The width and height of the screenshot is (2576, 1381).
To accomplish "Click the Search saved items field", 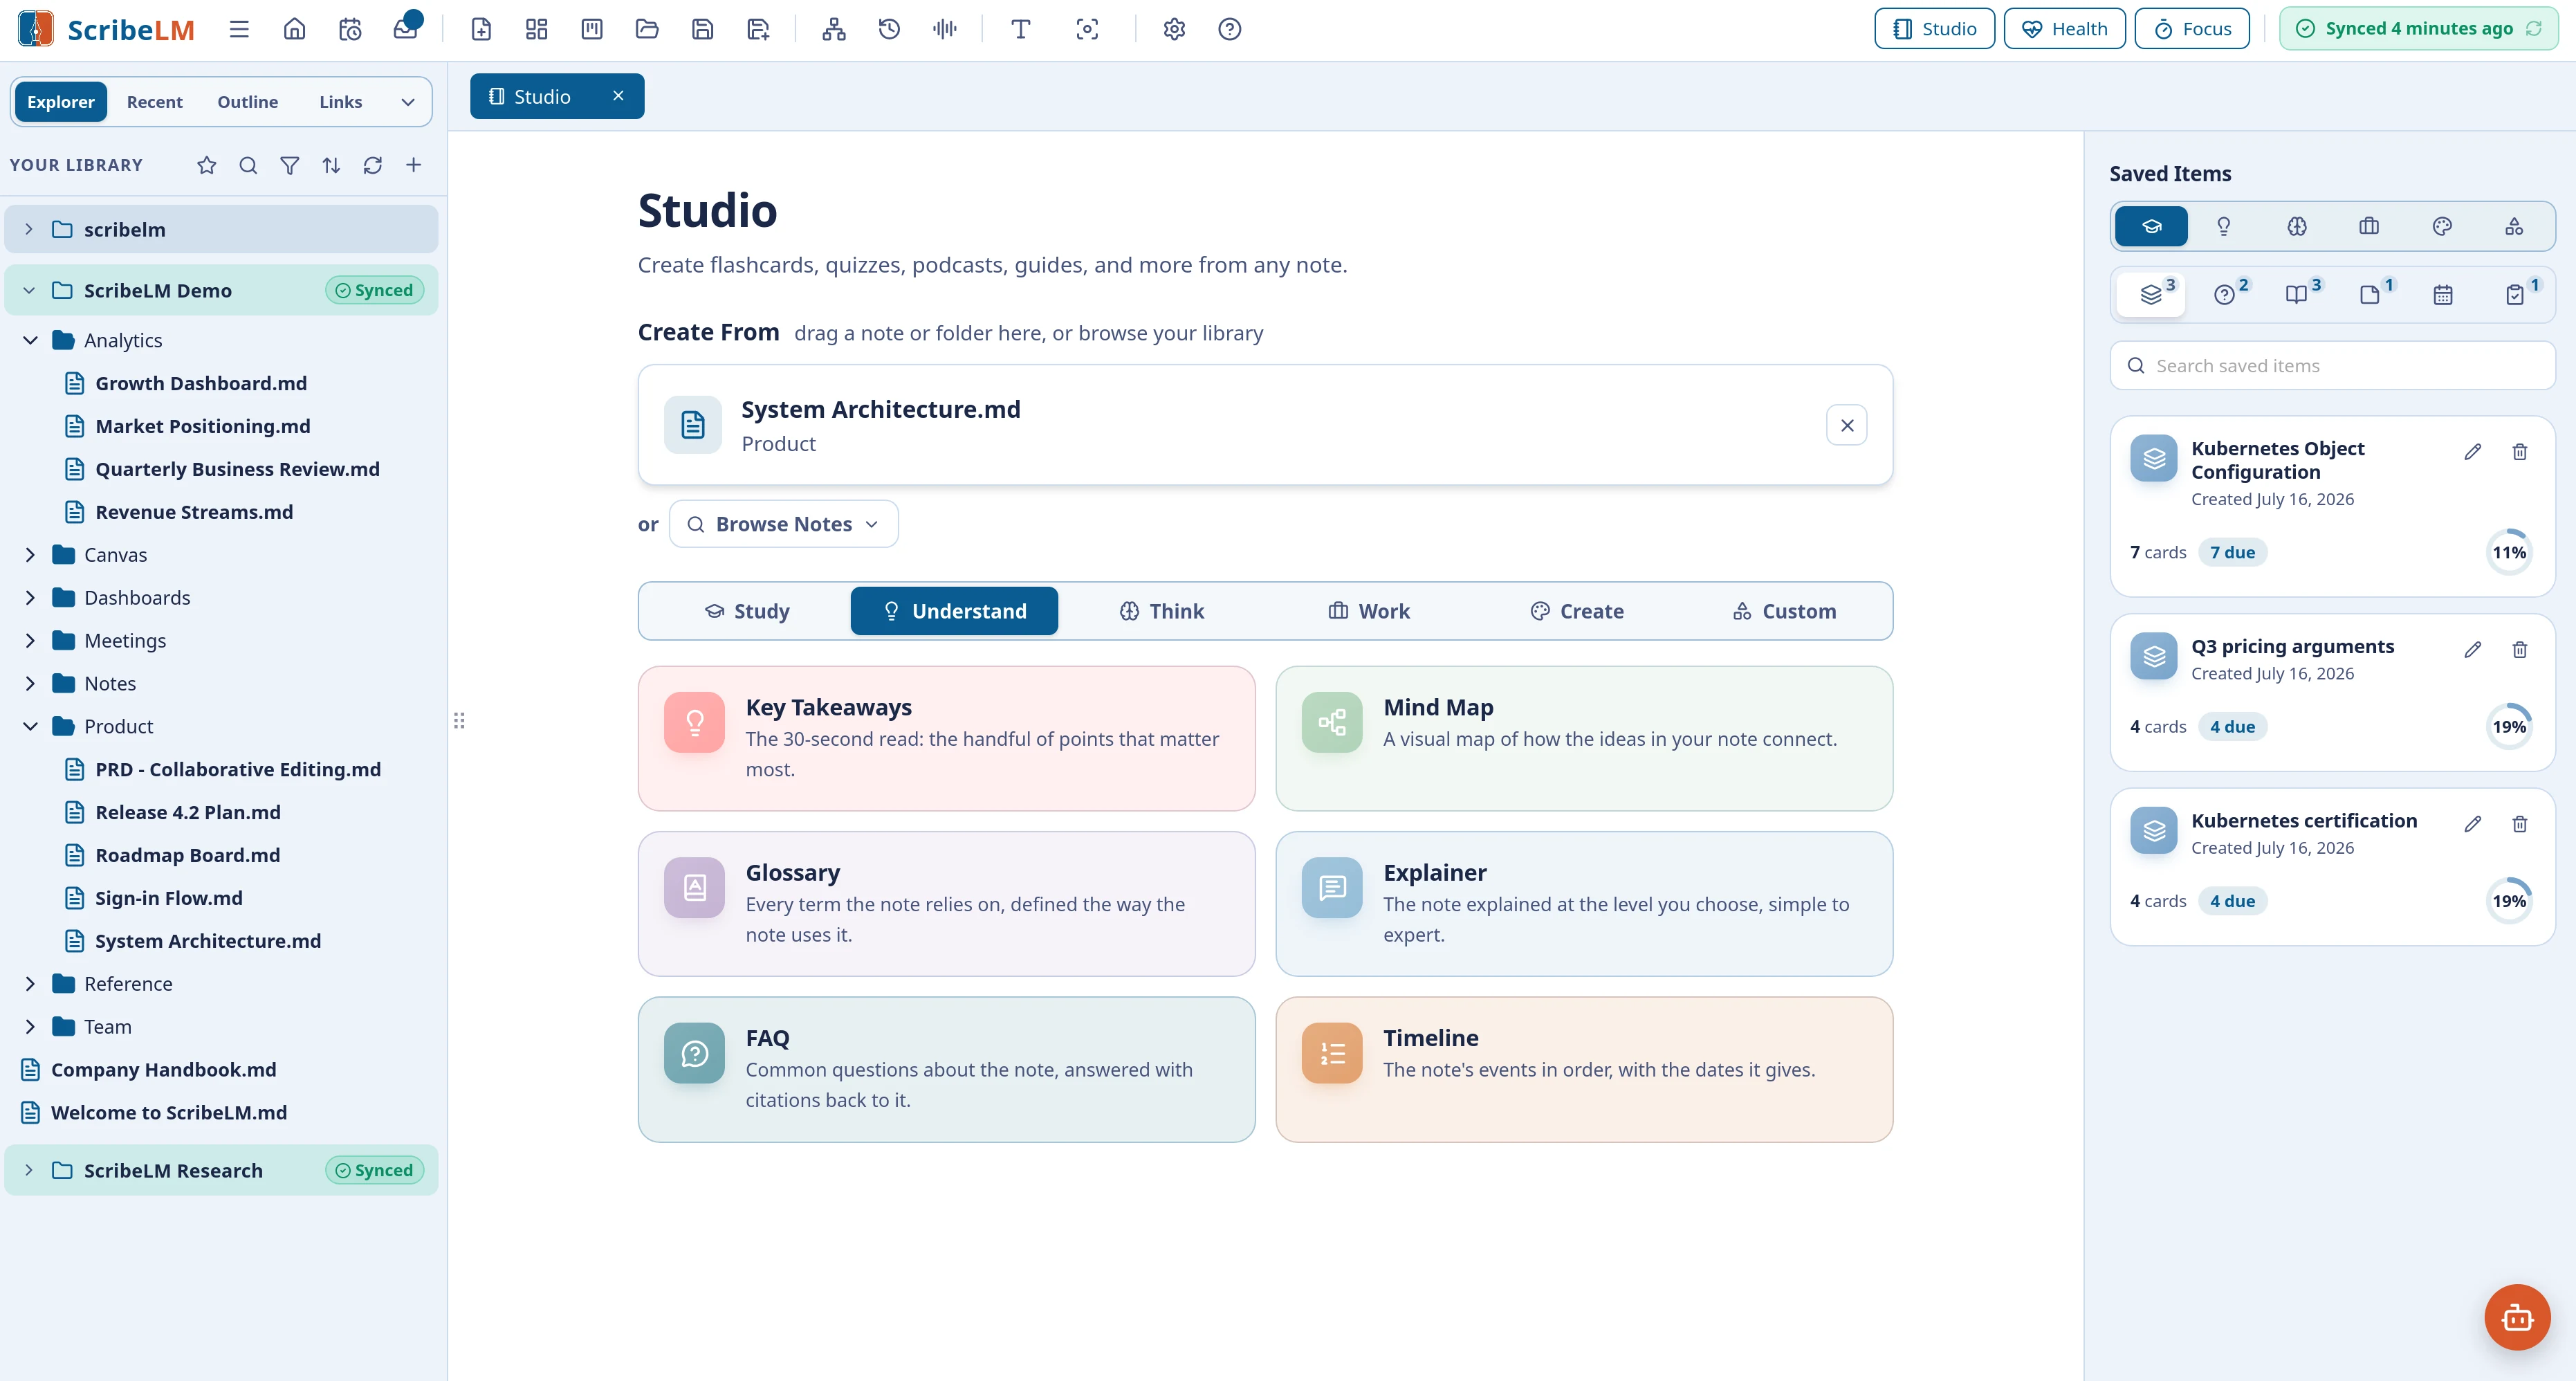I will 2332,366.
